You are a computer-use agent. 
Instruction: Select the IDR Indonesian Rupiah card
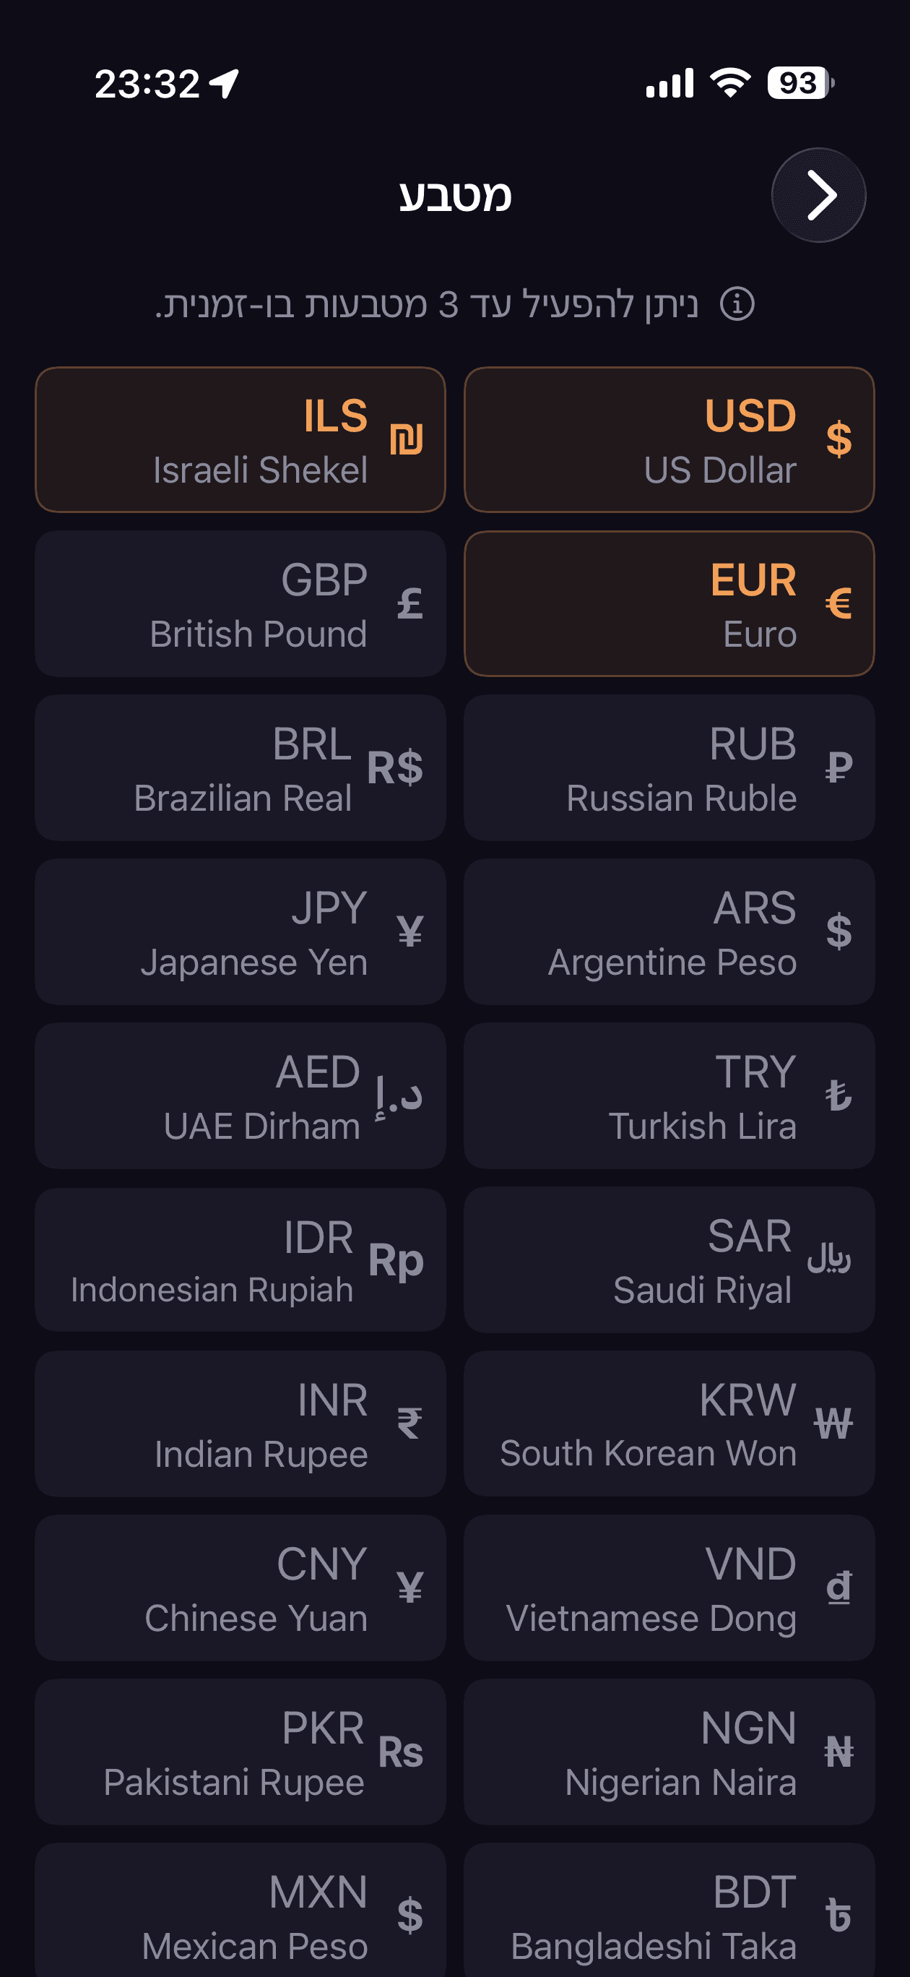[240, 1259]
